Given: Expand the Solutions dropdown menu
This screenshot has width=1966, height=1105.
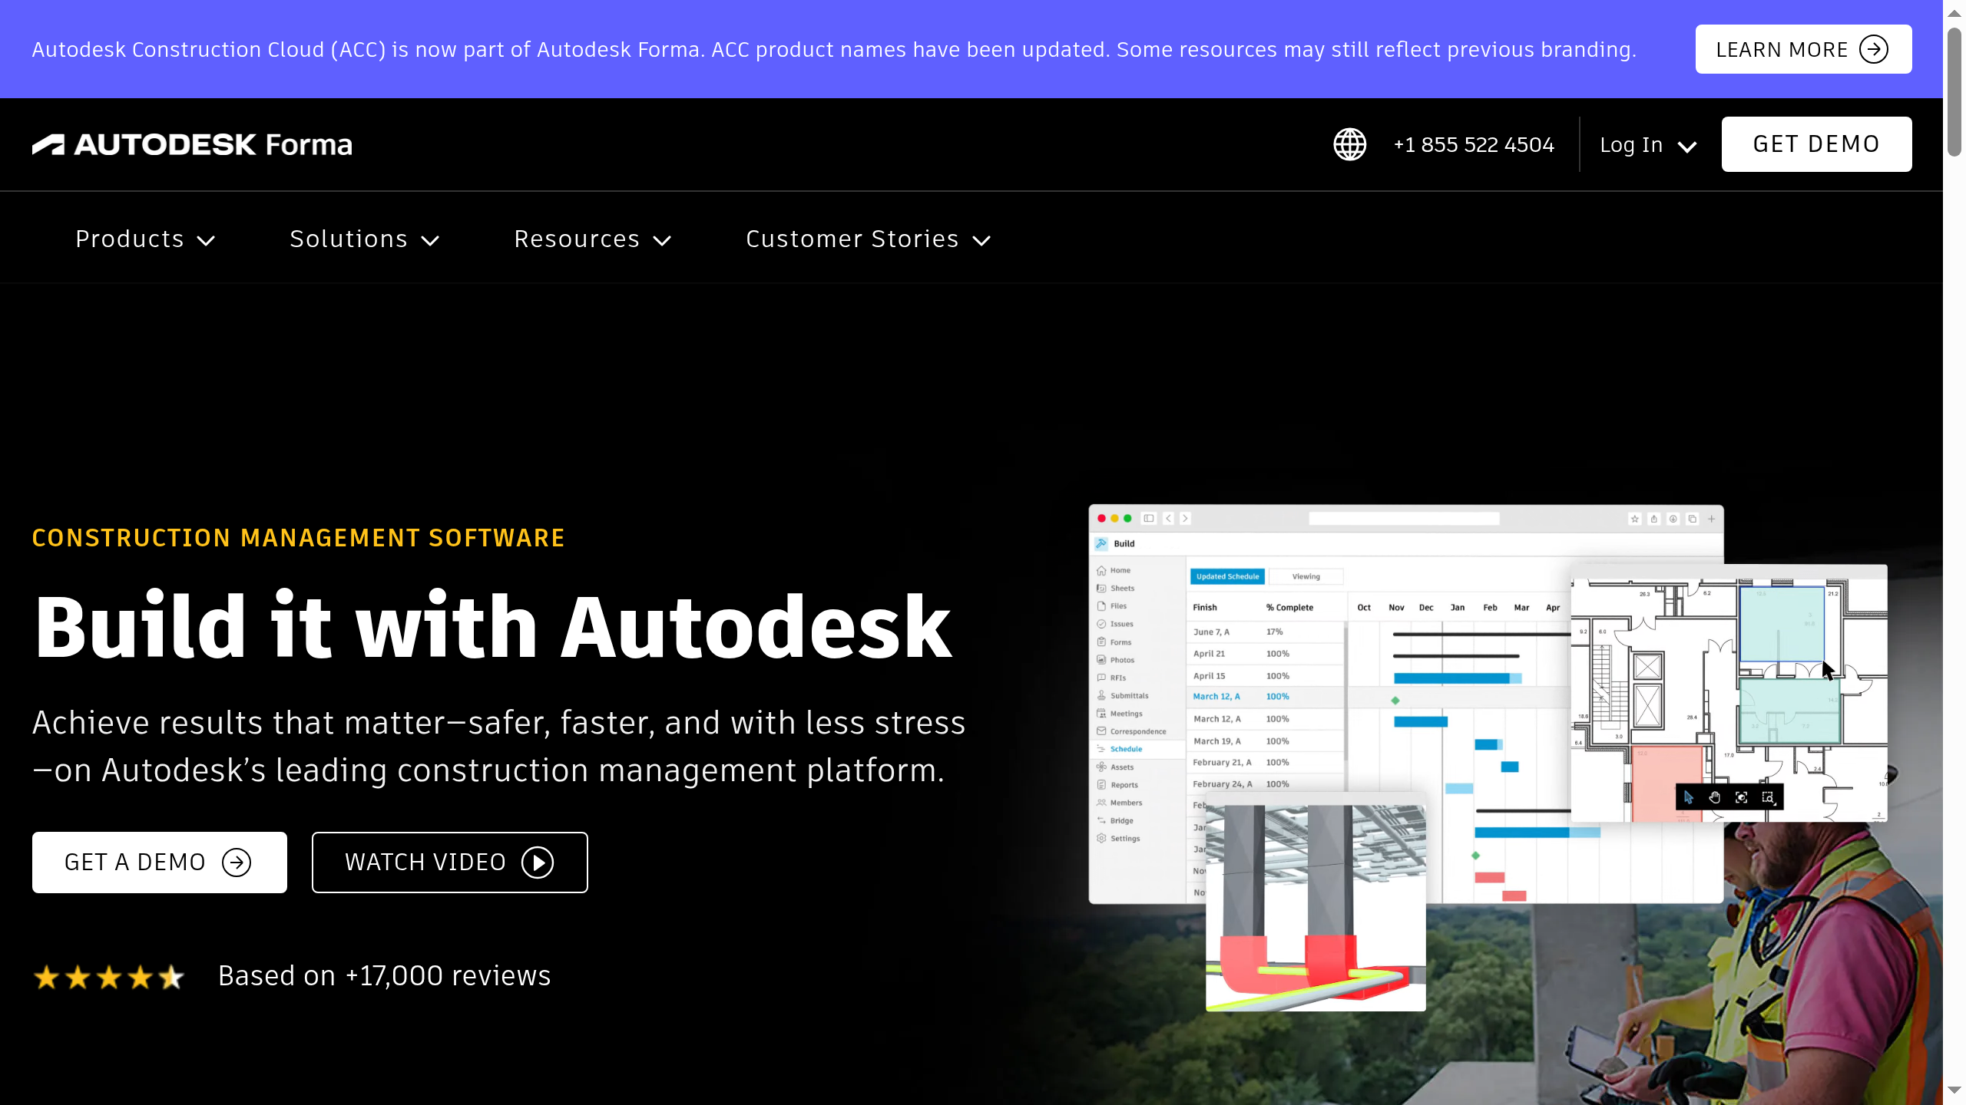Looking at the screenshot, I should click(x=365, y=239).
